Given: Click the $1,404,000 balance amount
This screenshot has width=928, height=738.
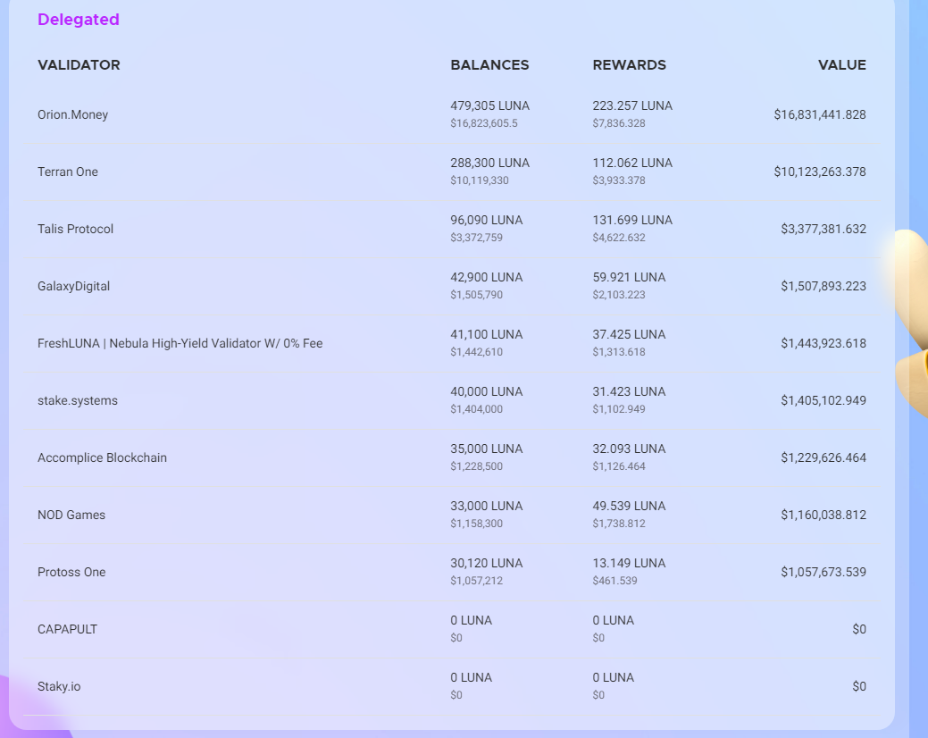Looking at the screenshot, I should 476,409.
